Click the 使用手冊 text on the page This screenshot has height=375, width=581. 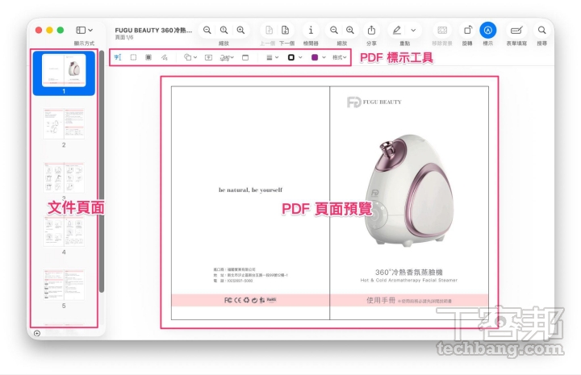click(x=381, y=300)
